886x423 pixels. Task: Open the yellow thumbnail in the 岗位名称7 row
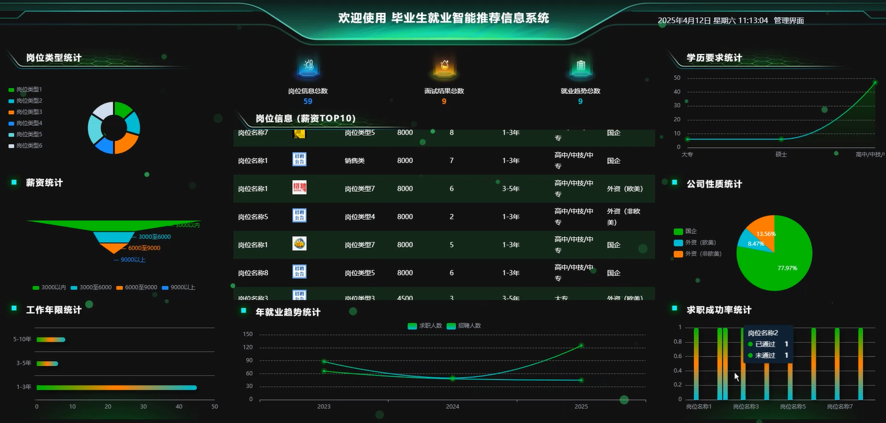[x=299, y=134]
